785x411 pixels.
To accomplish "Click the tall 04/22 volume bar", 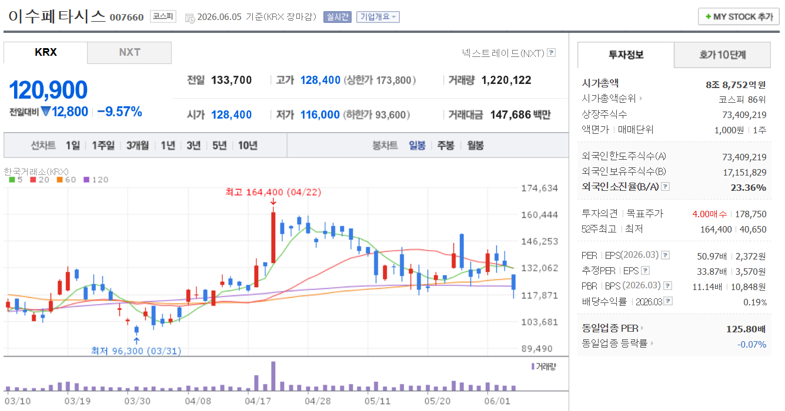I will (273, 376).
